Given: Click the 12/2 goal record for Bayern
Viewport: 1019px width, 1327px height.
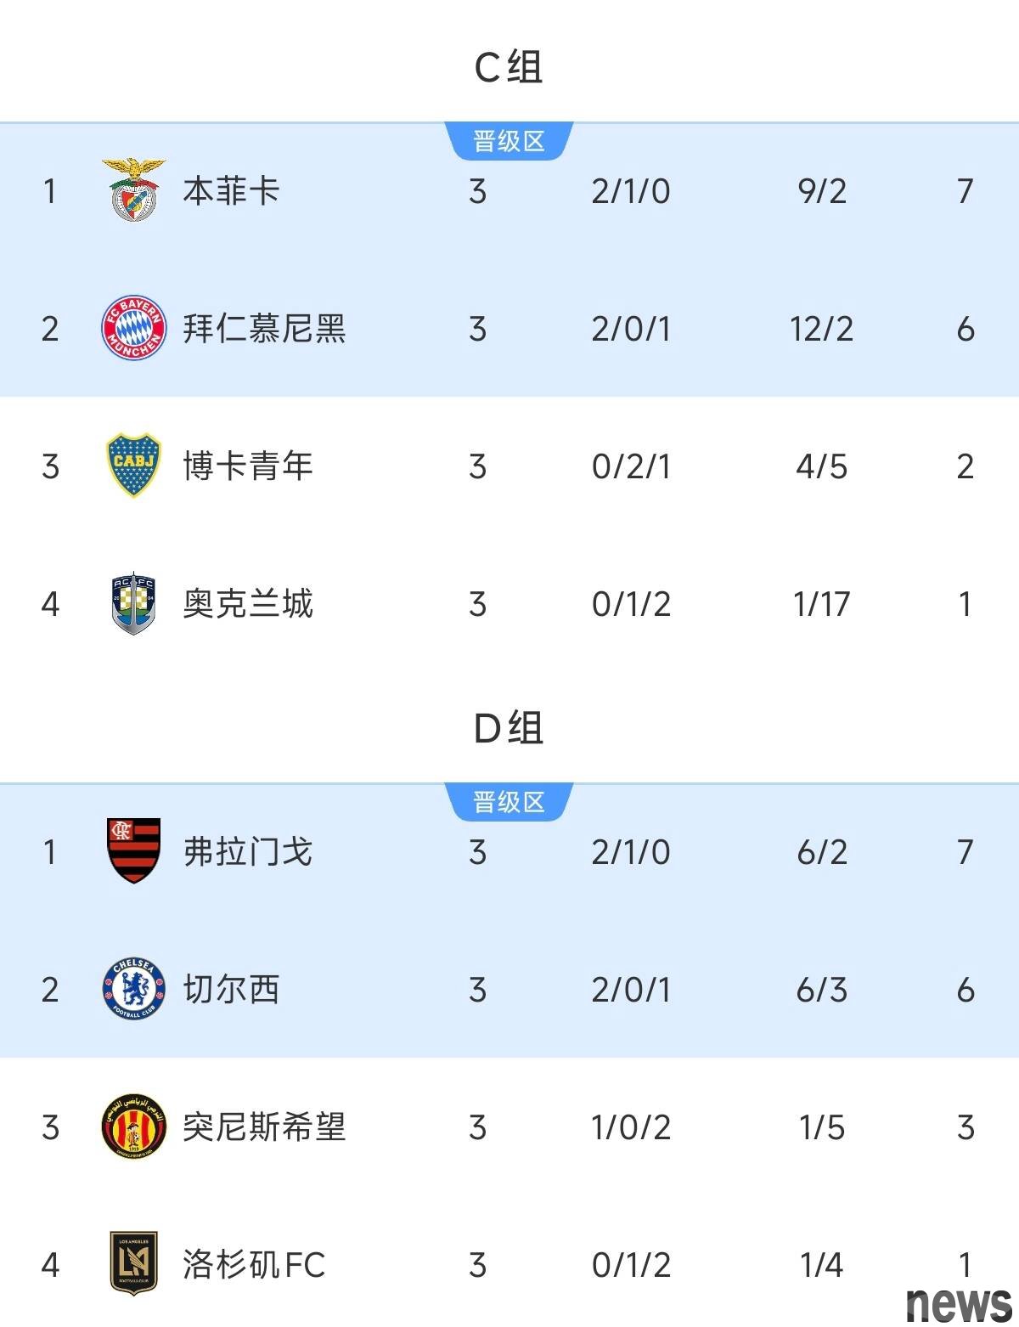Looking at the screenshot, I should 821,329.
